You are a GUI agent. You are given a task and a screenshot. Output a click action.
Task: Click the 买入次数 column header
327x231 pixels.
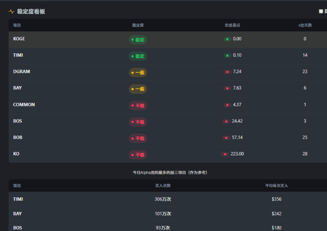pyautogui.click(x=163, y=186)
